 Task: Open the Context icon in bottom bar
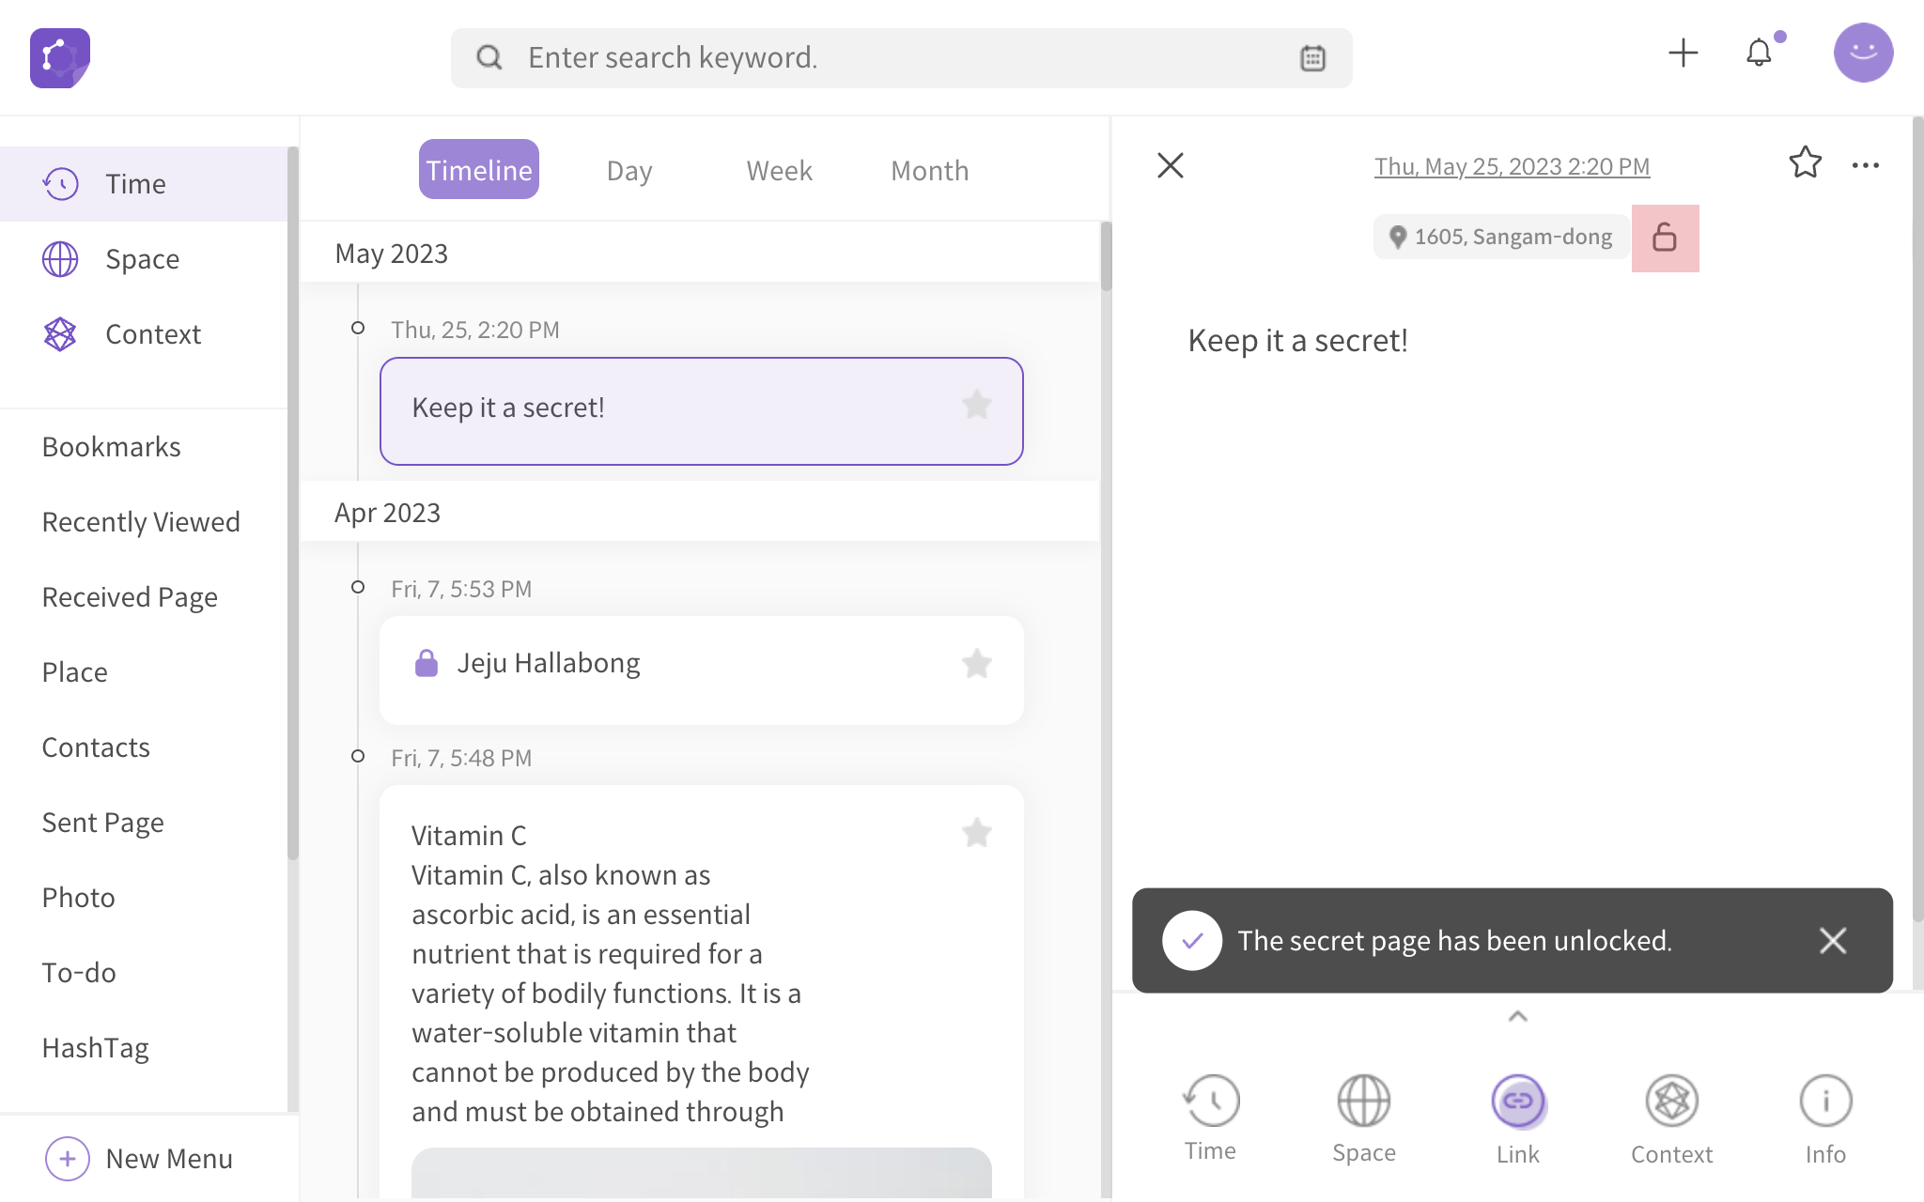coord(1671,1102)
